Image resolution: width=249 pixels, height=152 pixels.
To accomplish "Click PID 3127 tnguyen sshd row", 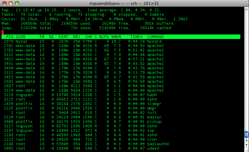I will 80,126.
